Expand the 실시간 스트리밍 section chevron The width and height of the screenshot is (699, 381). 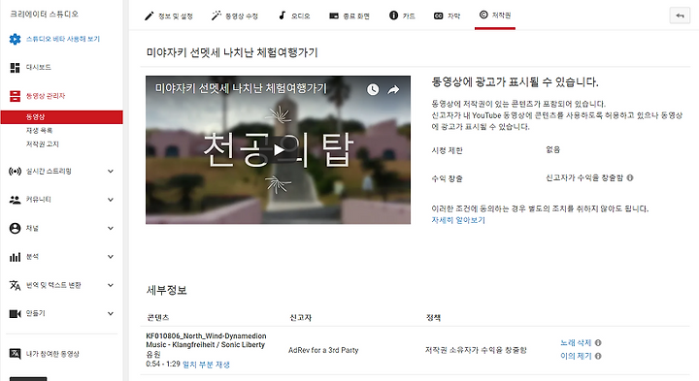tap(111, 172)
